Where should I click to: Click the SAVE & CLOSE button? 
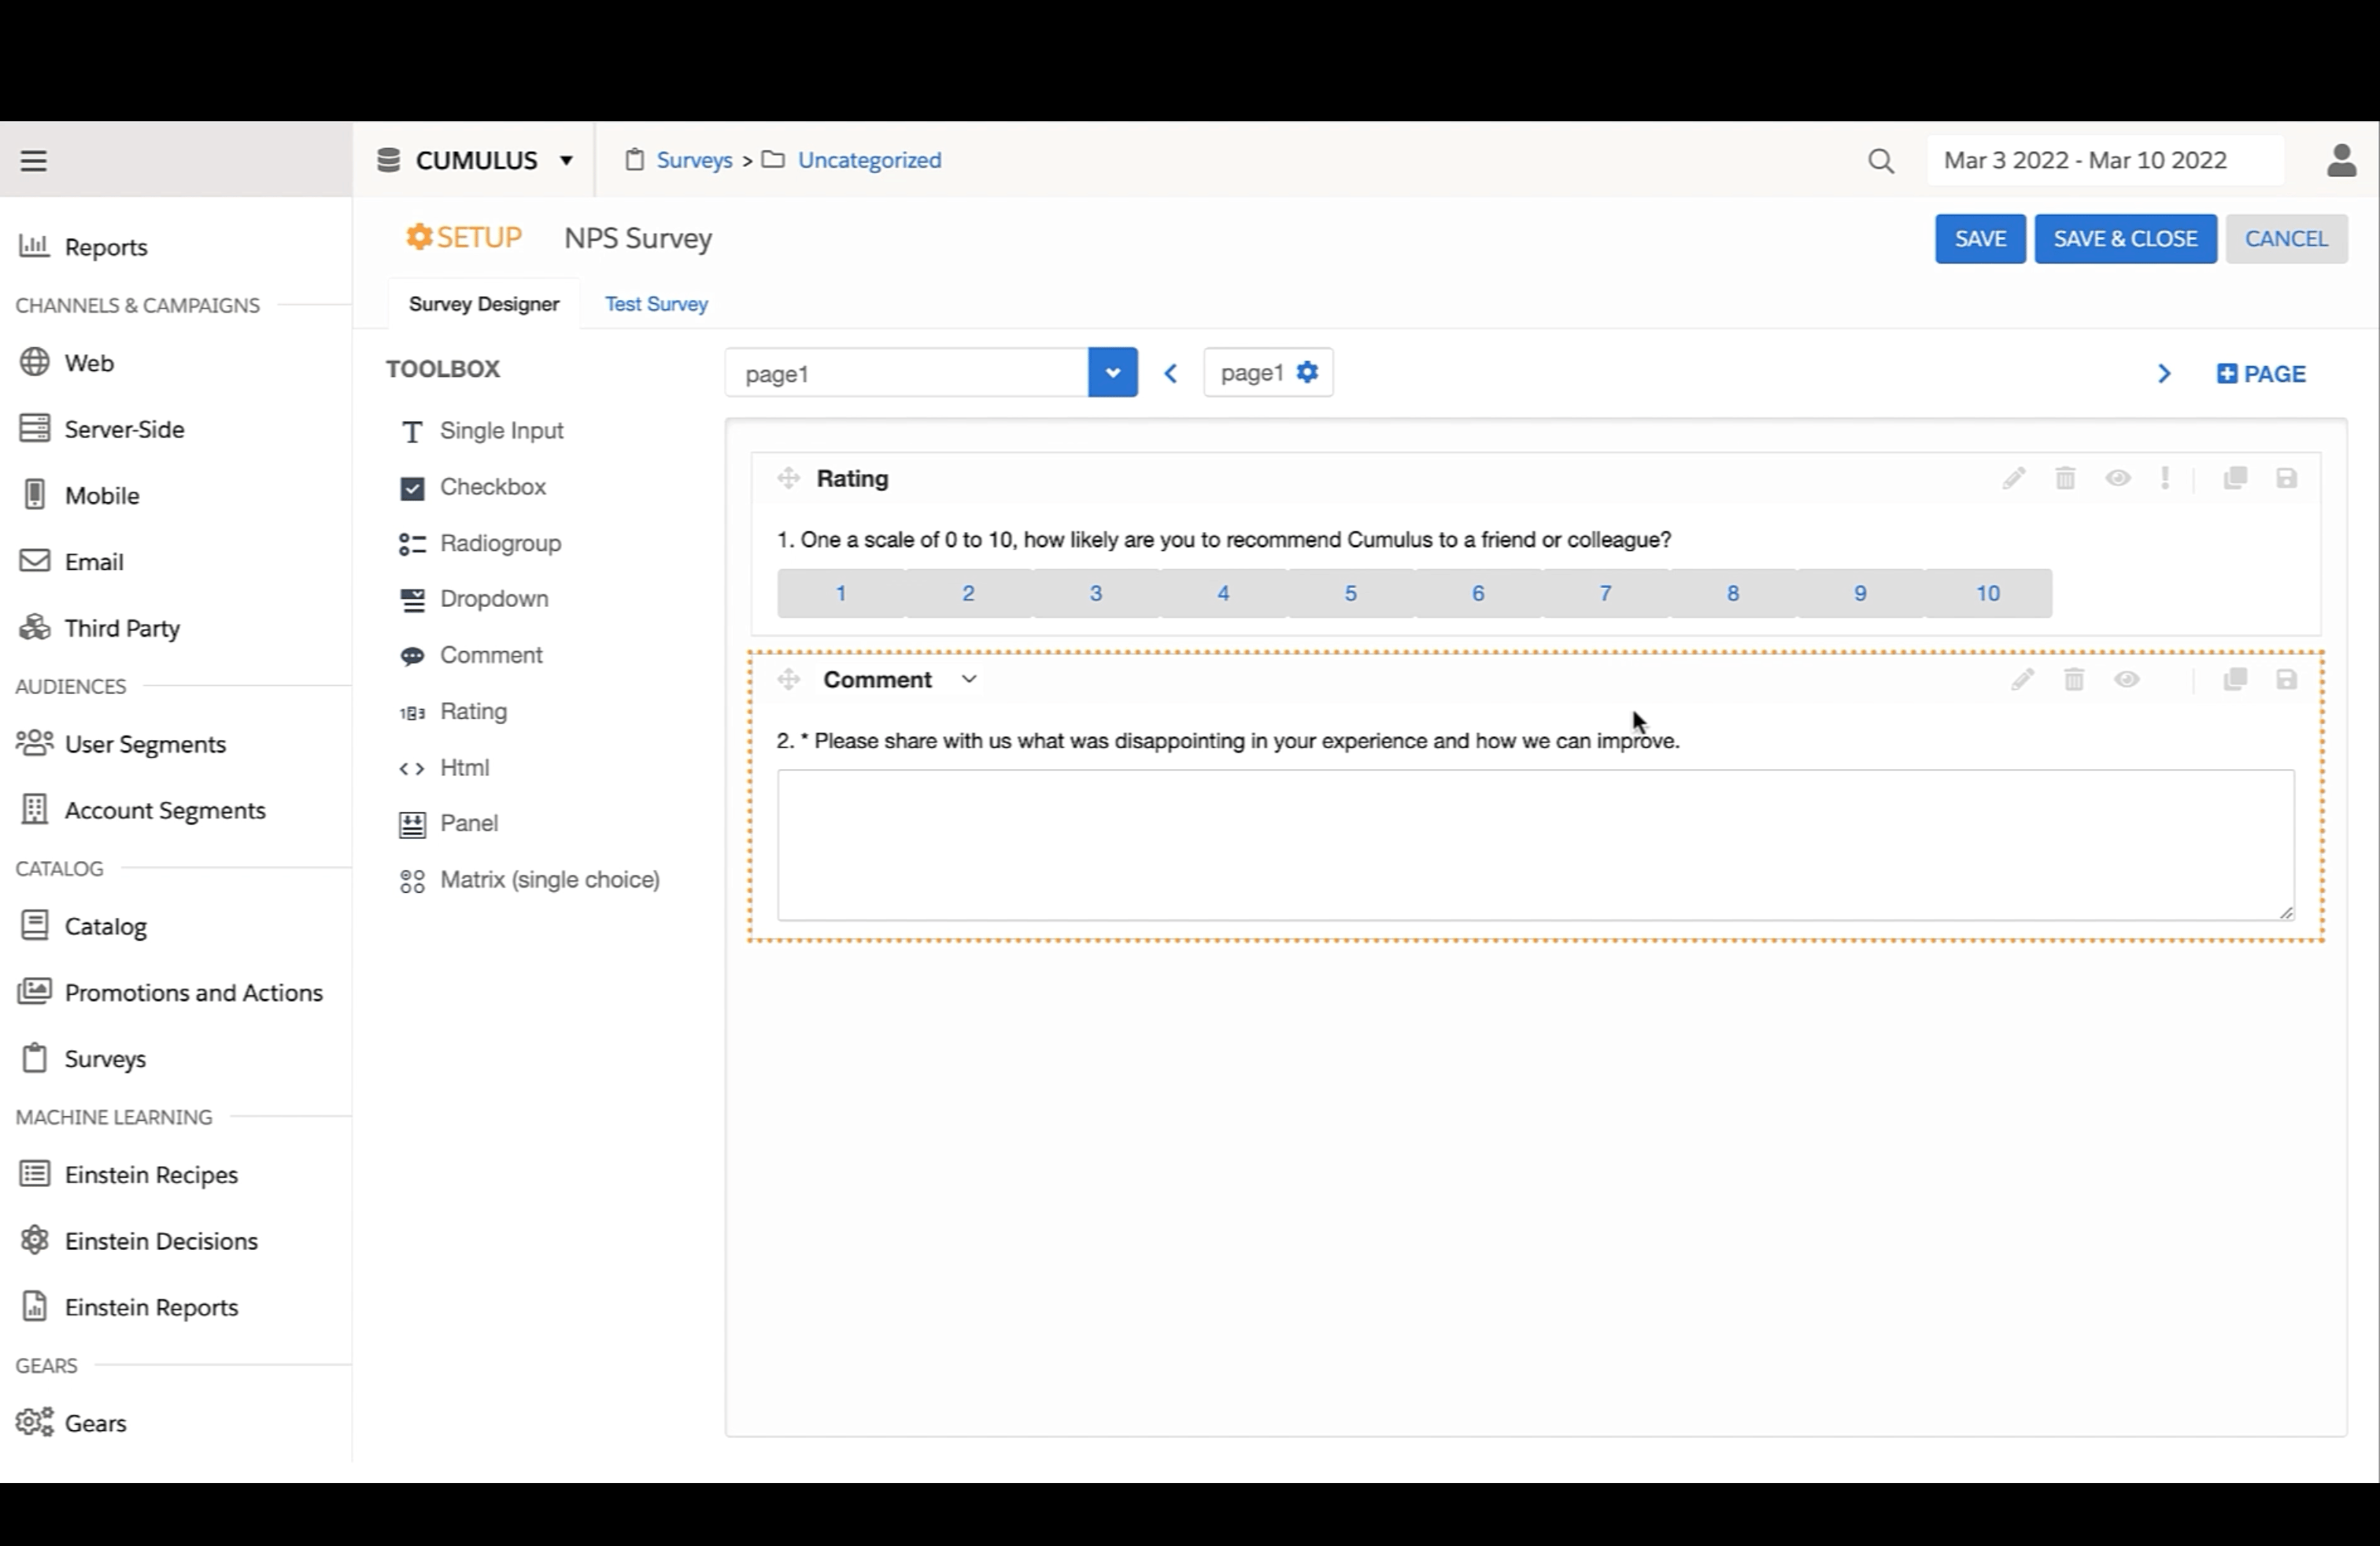[2125, 239]
